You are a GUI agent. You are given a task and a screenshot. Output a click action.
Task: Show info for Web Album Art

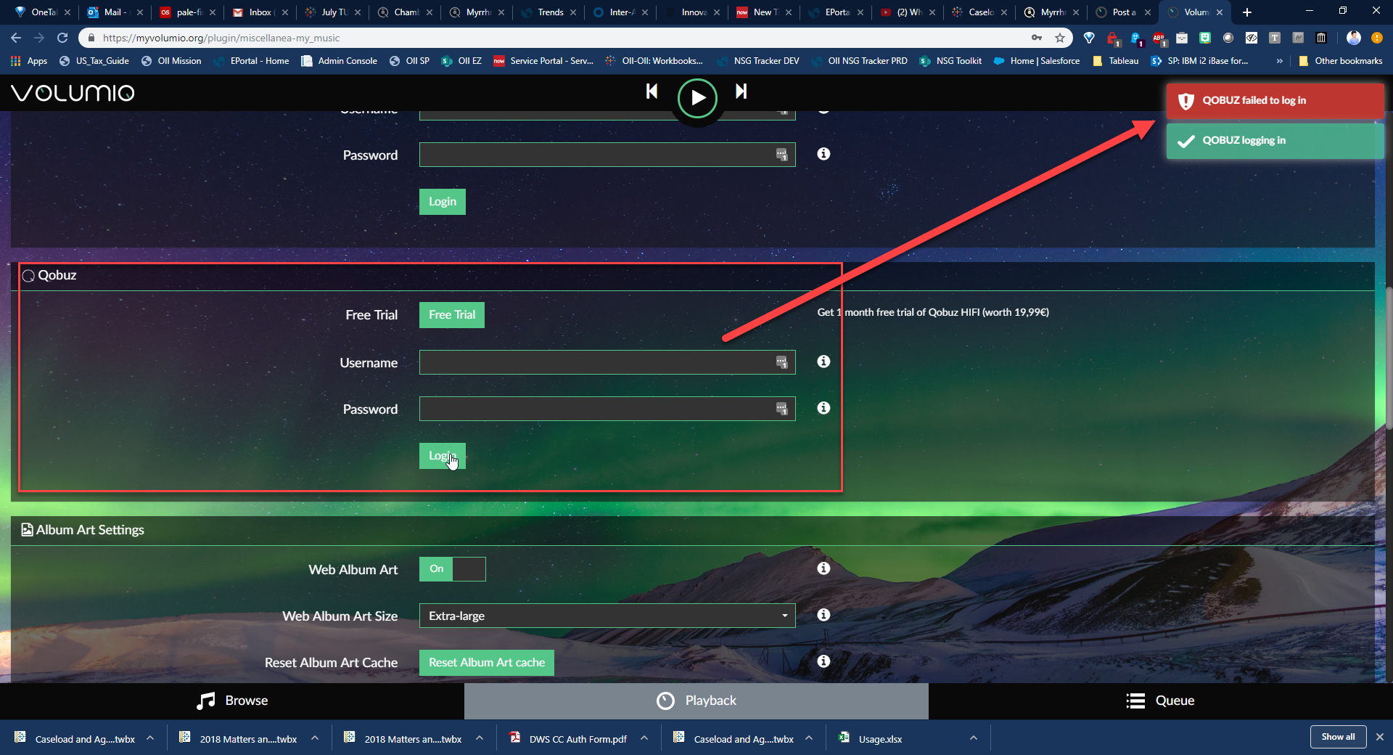pos(823,568)
